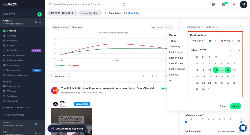The image size is (250, 135).
Task: Click the integrations plug icon in header
Action: coord(234,4)
